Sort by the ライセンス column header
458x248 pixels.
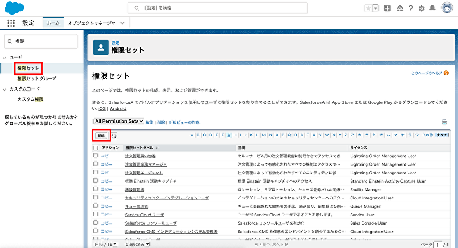359,148
